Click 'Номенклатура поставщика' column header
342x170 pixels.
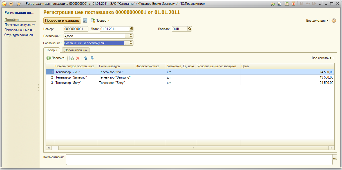click(76, 66)
